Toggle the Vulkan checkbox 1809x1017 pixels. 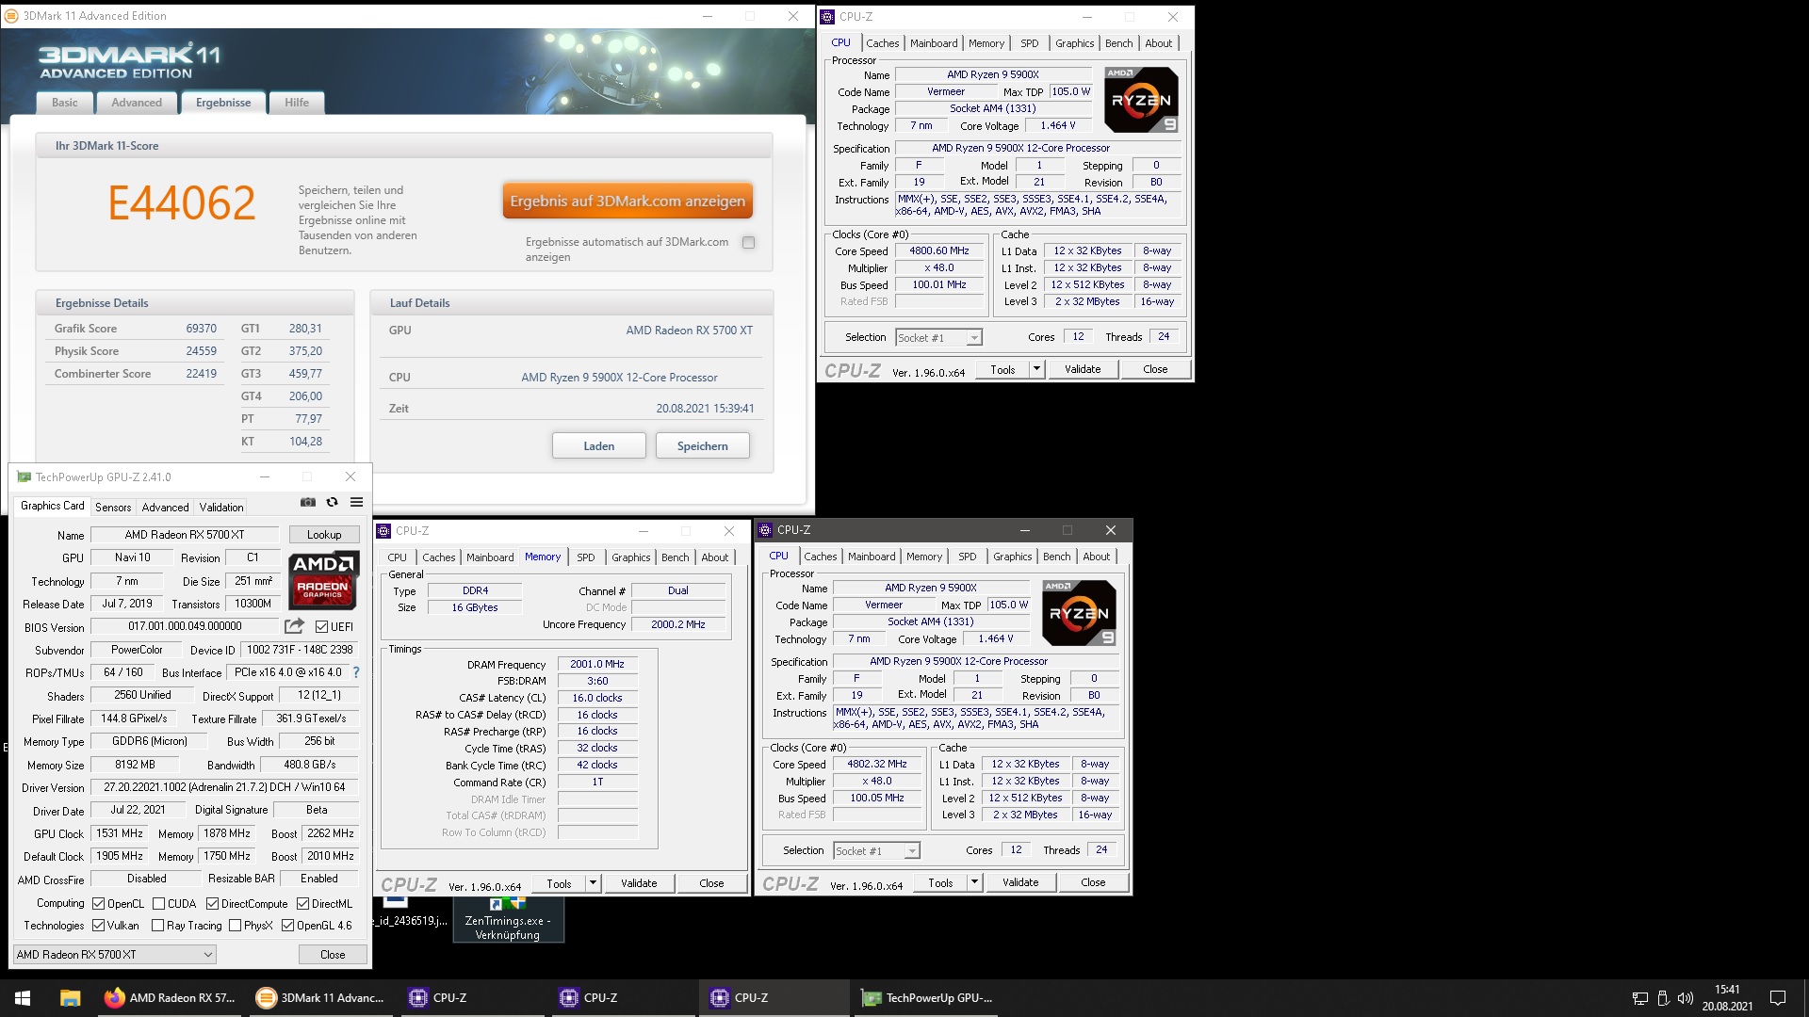pos(98,926)
